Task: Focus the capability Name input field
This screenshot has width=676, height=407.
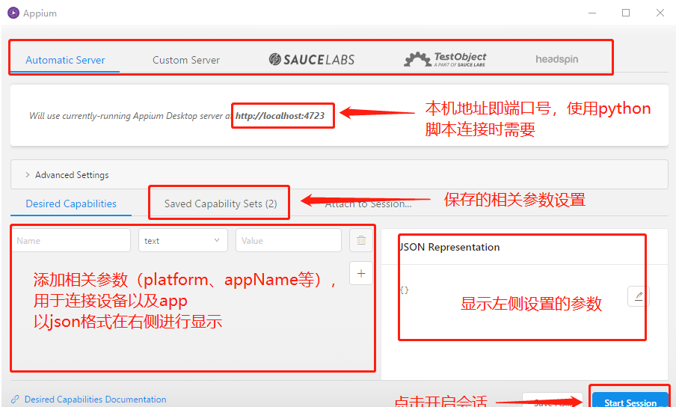Action: pos(71,240)
